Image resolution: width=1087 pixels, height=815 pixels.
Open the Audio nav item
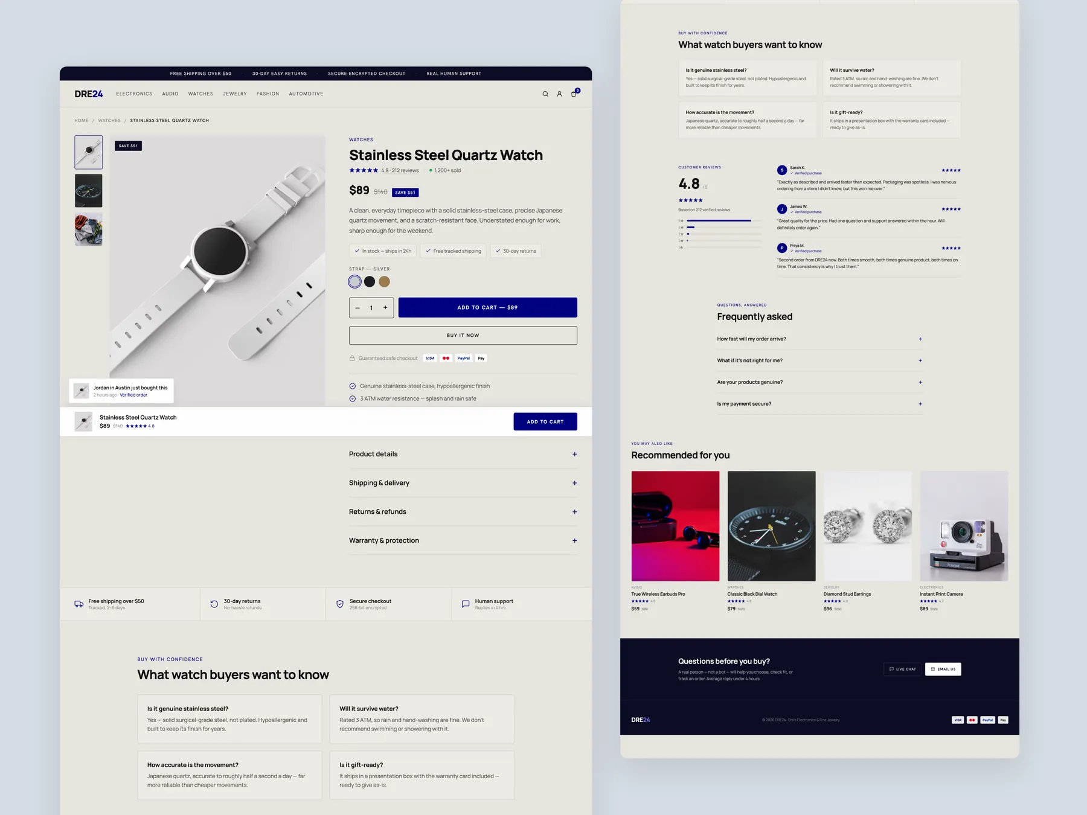tap(170, 94)
